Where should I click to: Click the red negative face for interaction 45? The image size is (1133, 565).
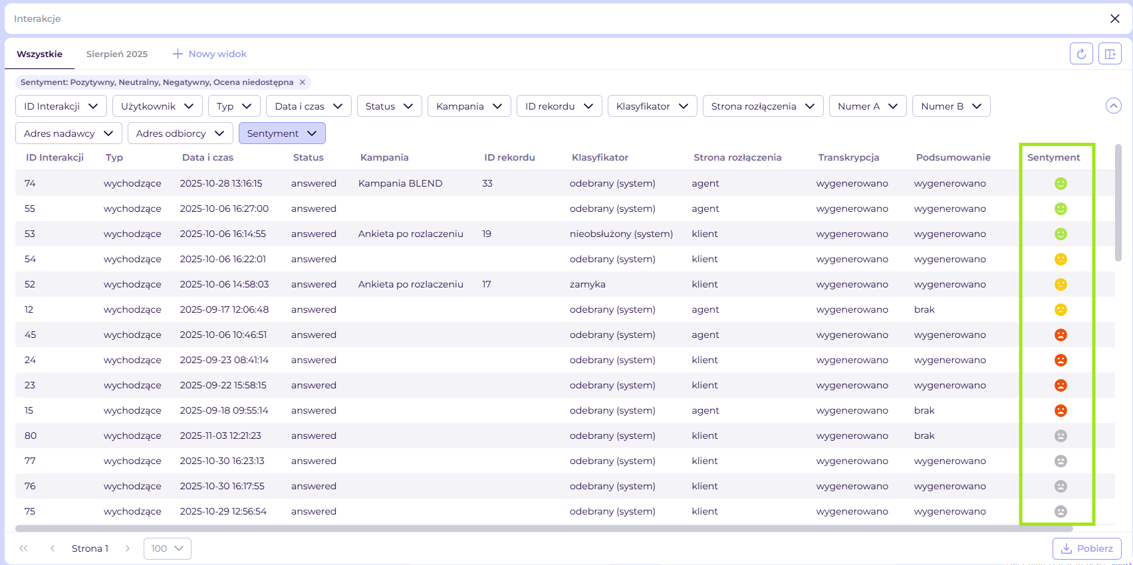tap(1061, 335)
